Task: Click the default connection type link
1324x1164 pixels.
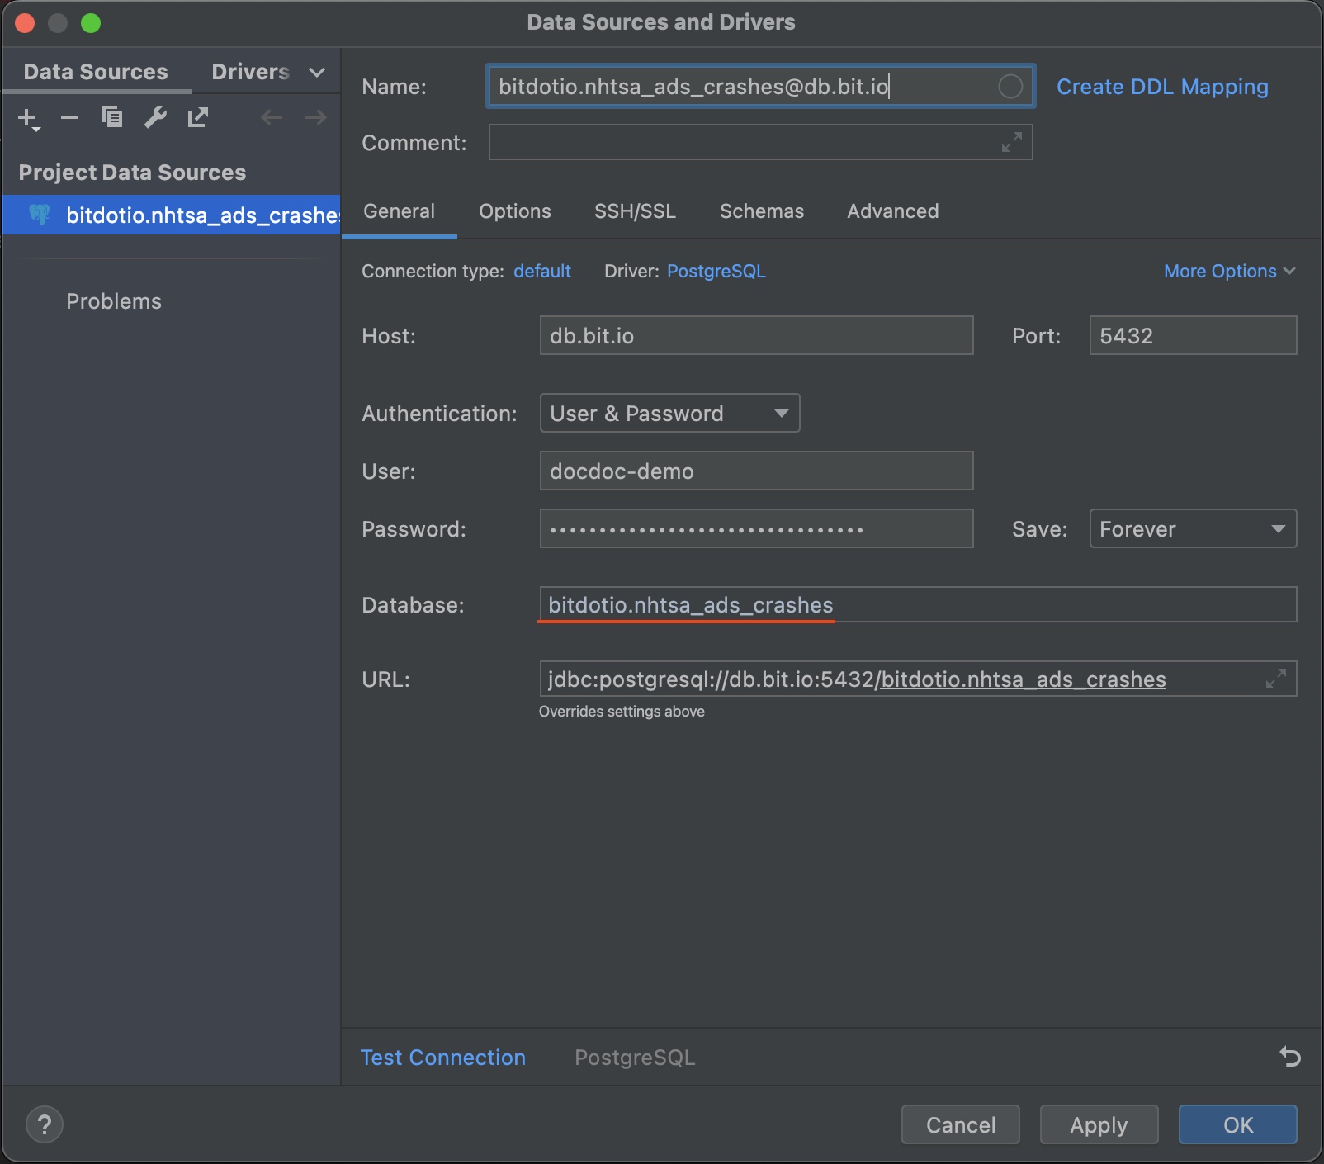Action: [542, 271]
